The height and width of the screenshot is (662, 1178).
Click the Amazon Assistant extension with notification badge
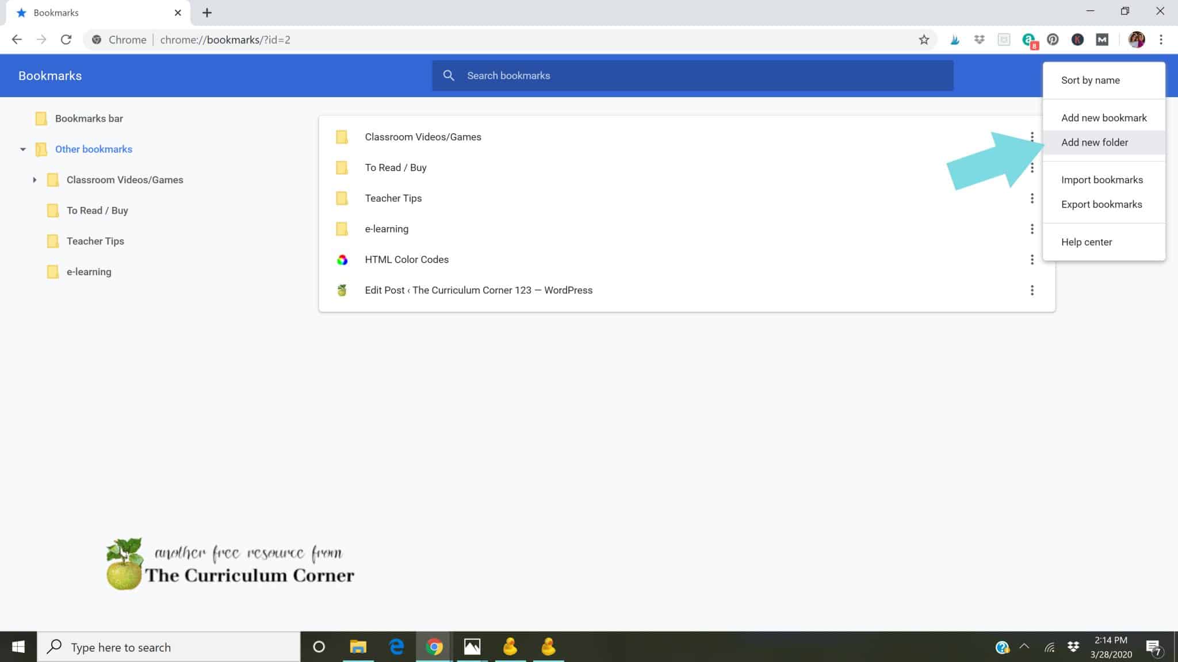1028,39
